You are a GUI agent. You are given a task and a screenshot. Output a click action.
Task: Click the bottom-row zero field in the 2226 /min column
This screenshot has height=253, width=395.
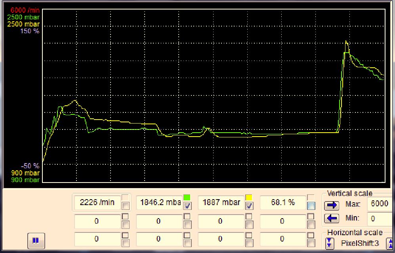click(97, 239)
